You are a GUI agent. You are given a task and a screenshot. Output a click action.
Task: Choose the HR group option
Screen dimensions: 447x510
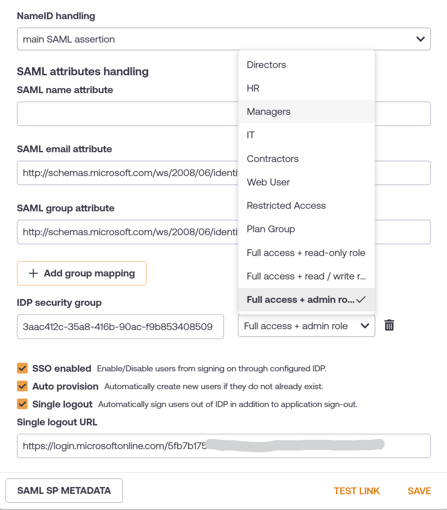click(x=253, y=88)
